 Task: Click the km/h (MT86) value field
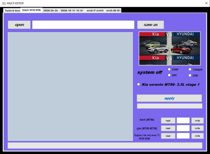tap(183, 120)
